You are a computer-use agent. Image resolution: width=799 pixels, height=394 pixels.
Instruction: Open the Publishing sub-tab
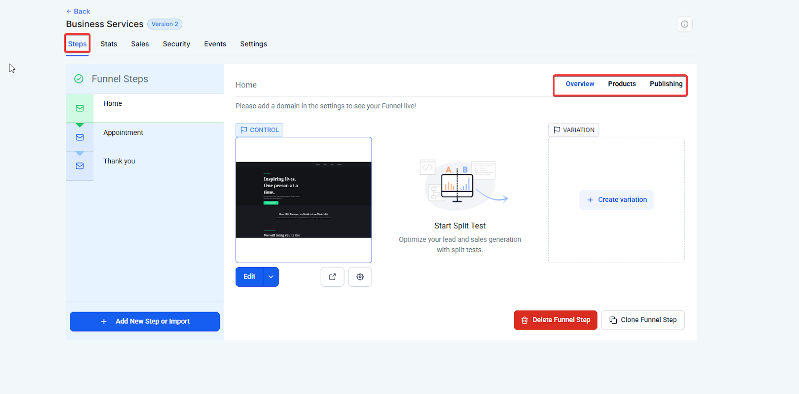(666, 84)
